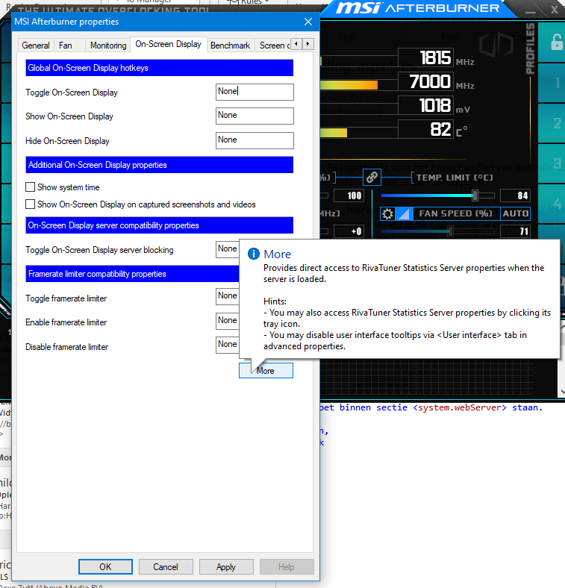Click the Enable framerate limiter hotkey field
This screenshot has height=588, width=565.
coord(228,321)
